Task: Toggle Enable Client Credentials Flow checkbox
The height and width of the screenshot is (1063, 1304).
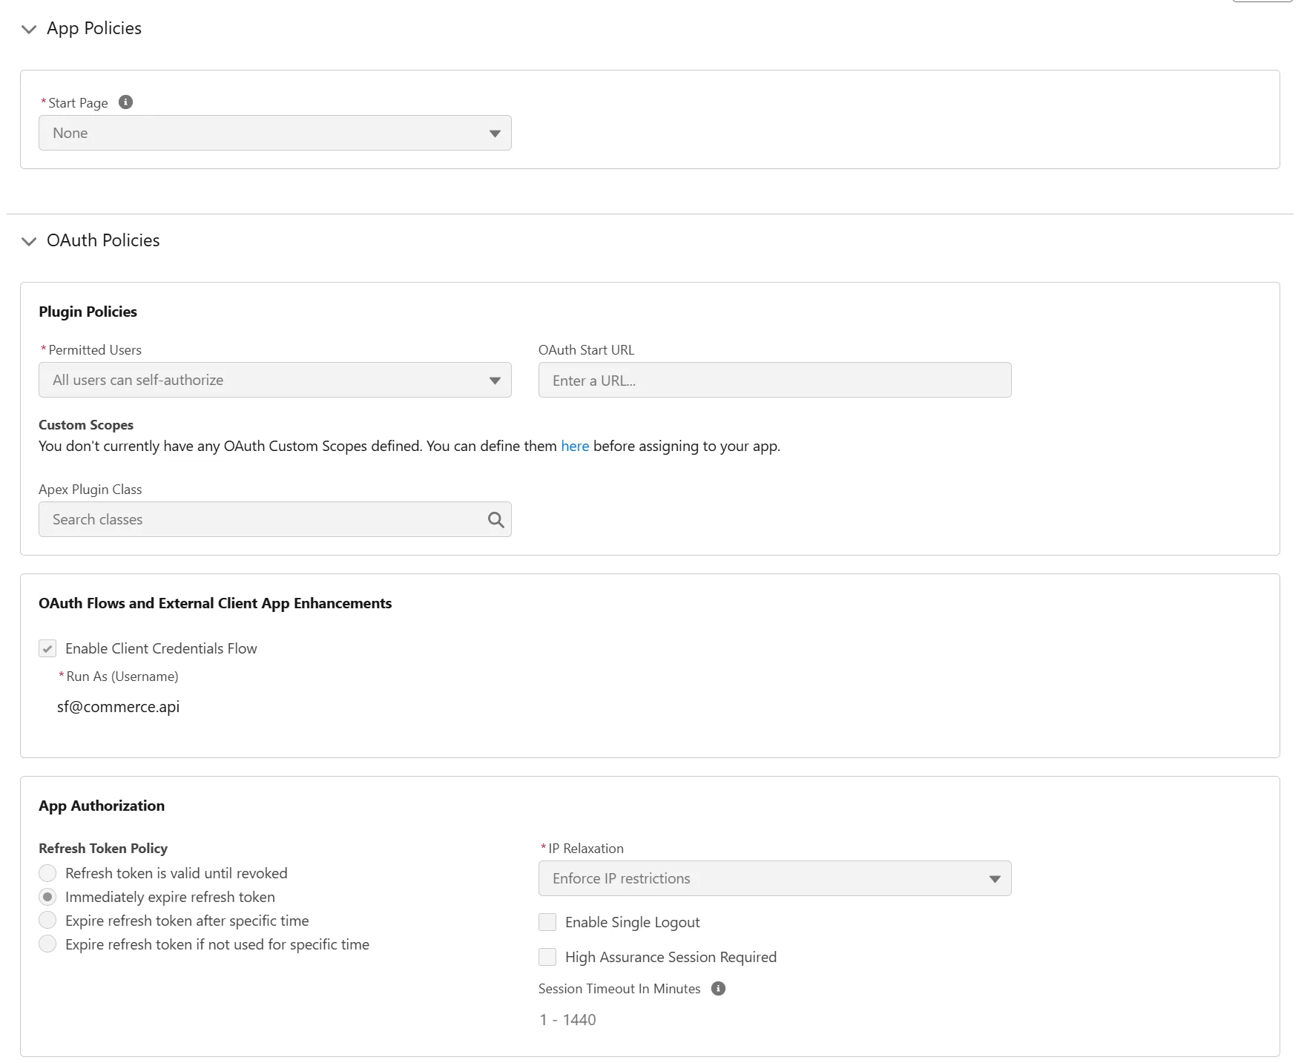Action: (47, 648)
